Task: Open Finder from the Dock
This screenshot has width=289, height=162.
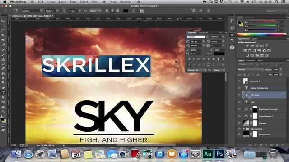Action: tap(16, 154)
